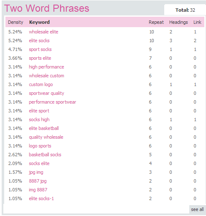Open the 'custom logo' keyword

(x=41, y=84)
